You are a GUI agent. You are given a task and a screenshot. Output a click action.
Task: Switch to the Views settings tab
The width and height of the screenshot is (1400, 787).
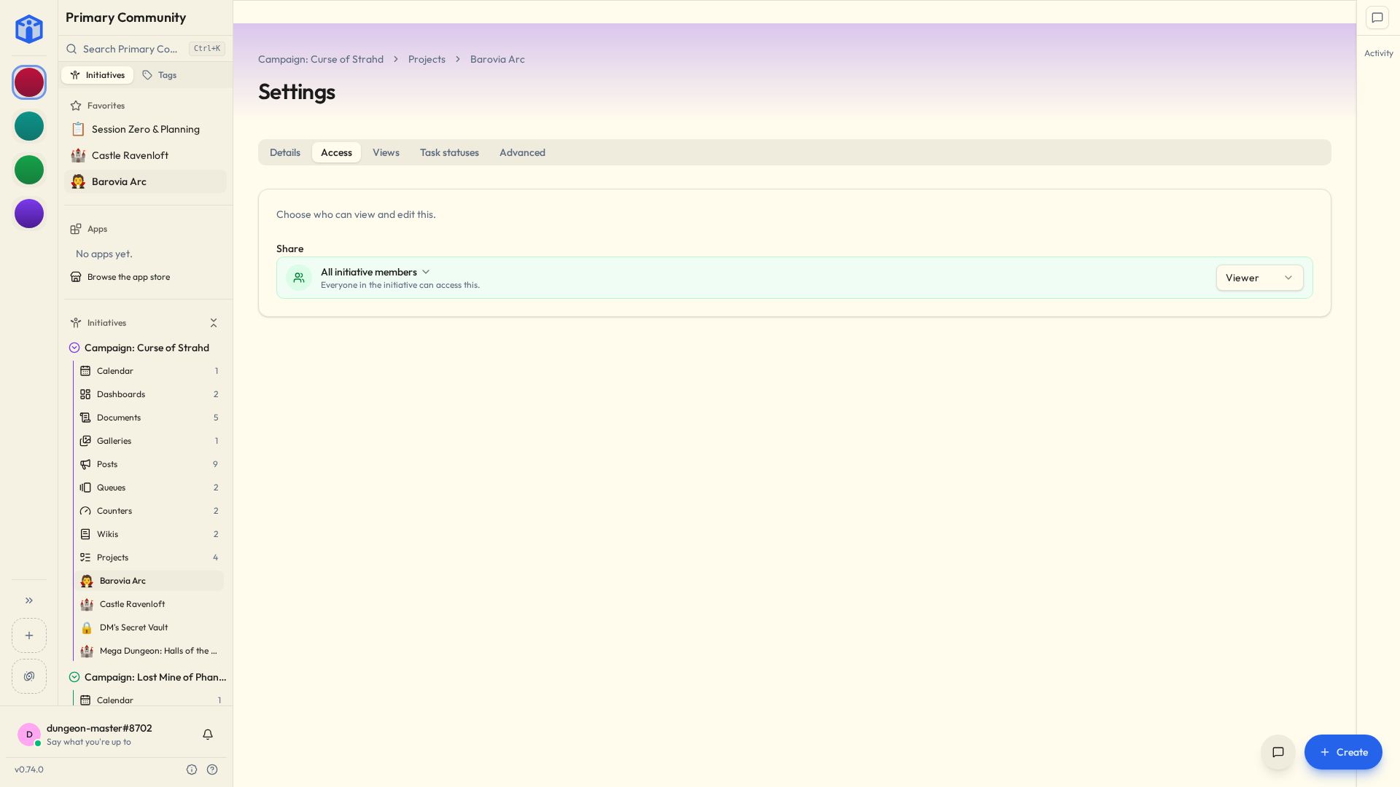point(386,152)
